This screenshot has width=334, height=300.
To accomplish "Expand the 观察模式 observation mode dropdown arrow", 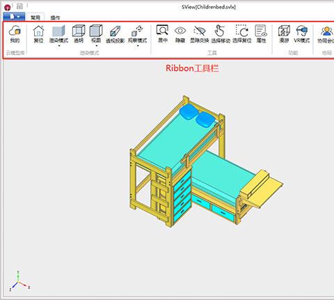I will (x=138, y=46).
